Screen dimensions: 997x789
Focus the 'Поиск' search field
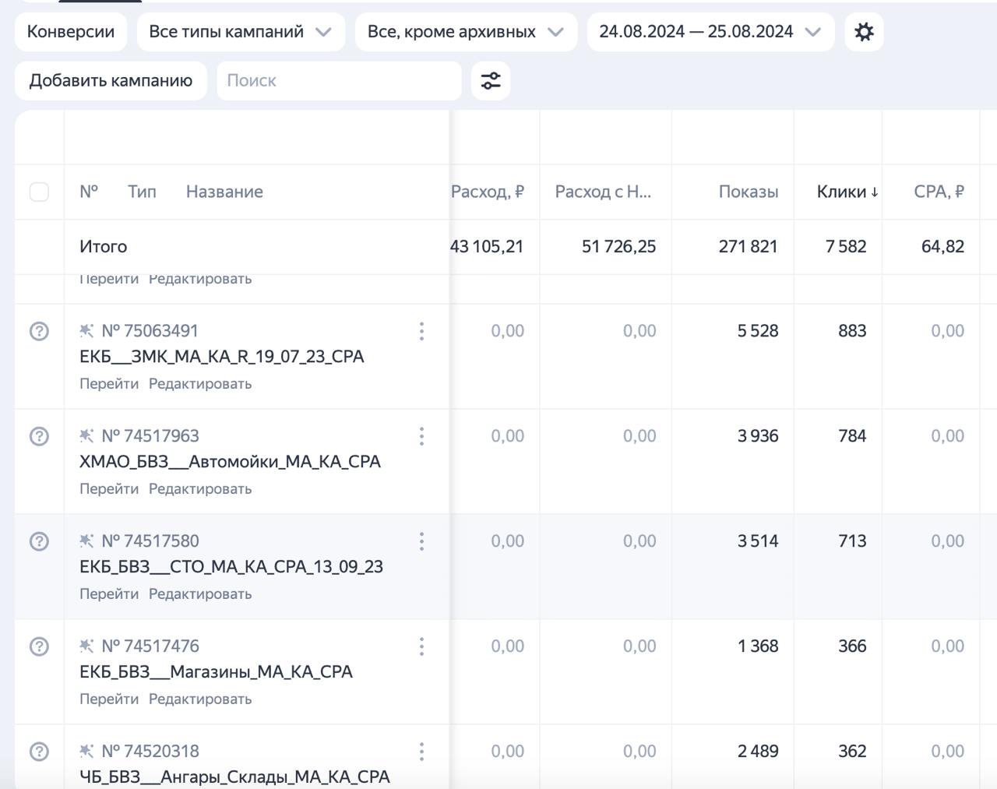point(338,81)
